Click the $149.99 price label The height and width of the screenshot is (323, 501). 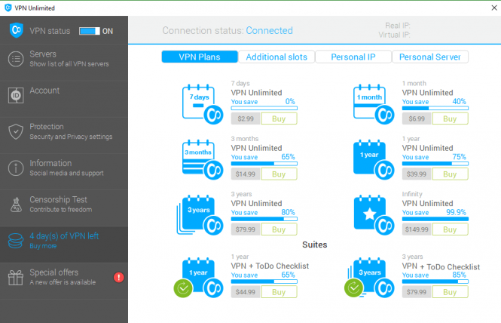[x=417, y=229]
